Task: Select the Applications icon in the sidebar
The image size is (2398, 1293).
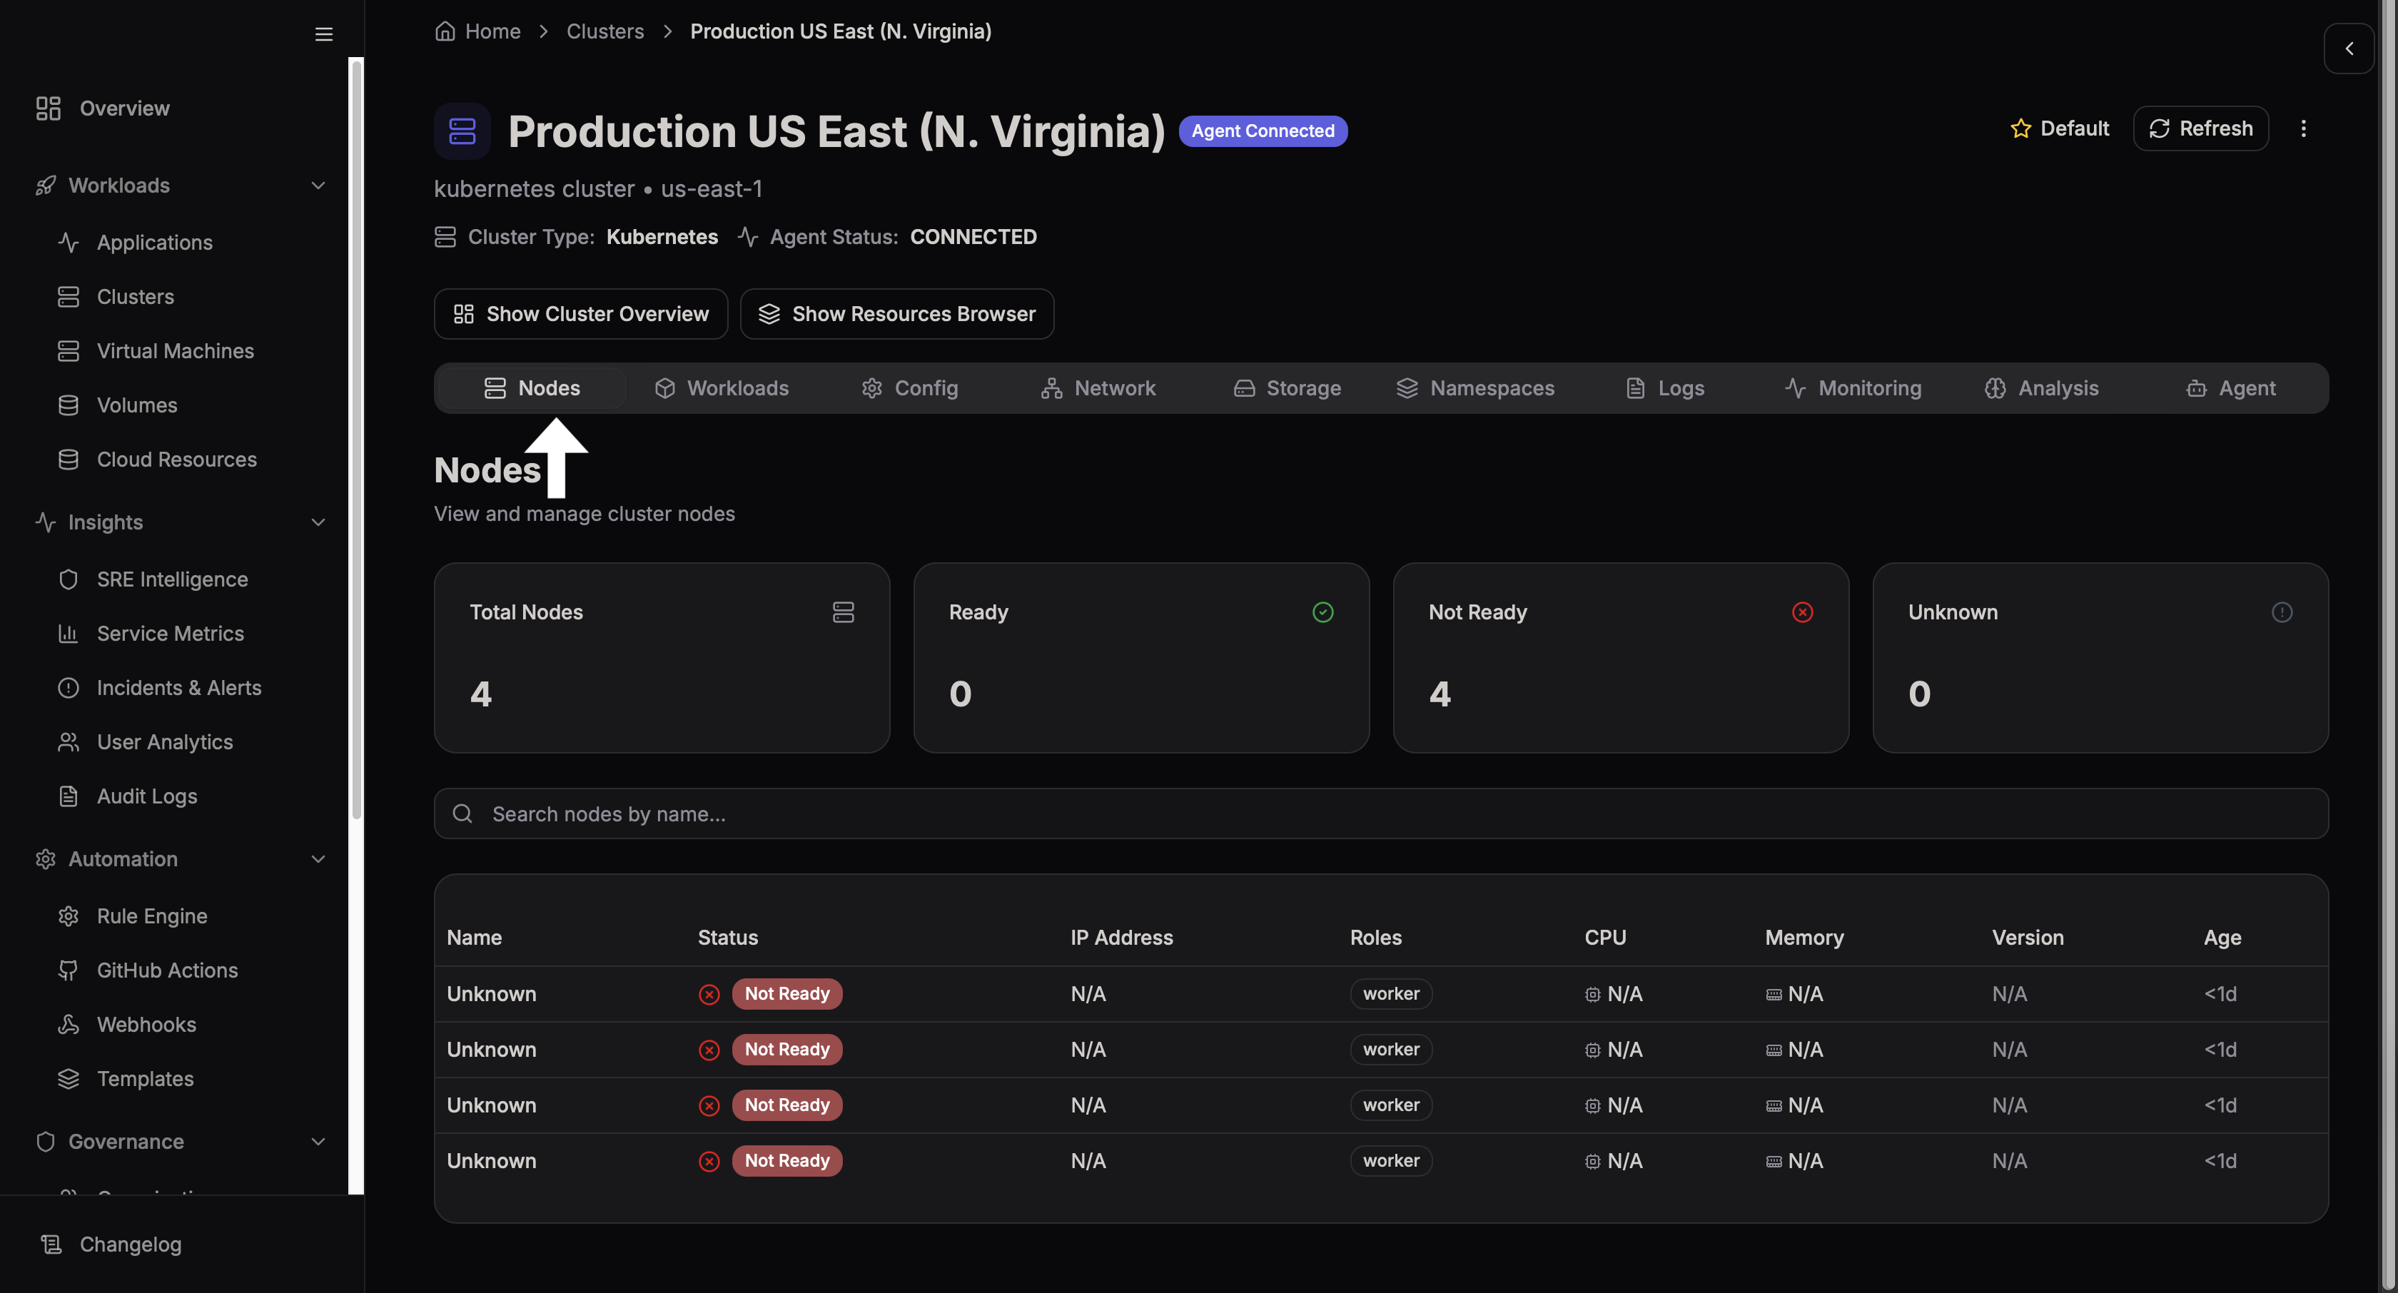Action: click(69, 242)
